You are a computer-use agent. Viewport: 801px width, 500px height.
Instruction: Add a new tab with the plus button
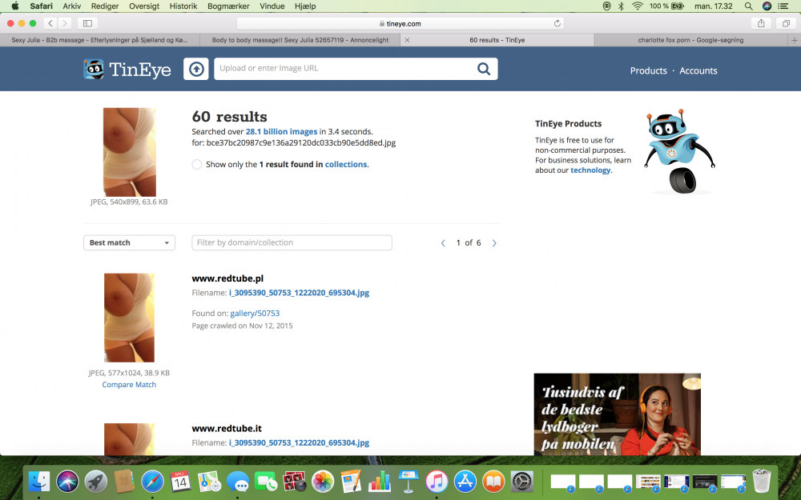[794, 40]
